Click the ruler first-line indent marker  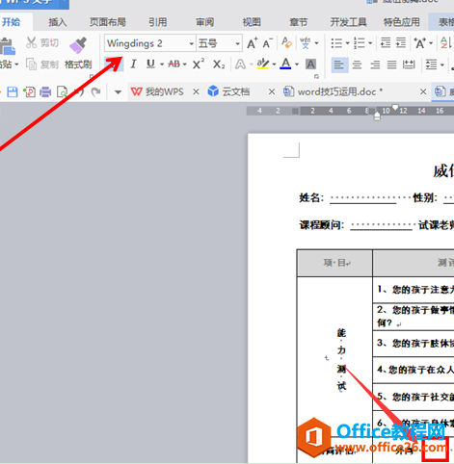pyautogui.click(x=395, y=107)
